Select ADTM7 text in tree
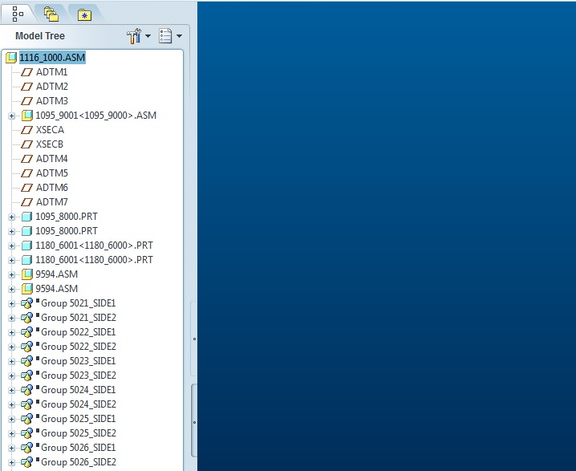 coord(52,202)
